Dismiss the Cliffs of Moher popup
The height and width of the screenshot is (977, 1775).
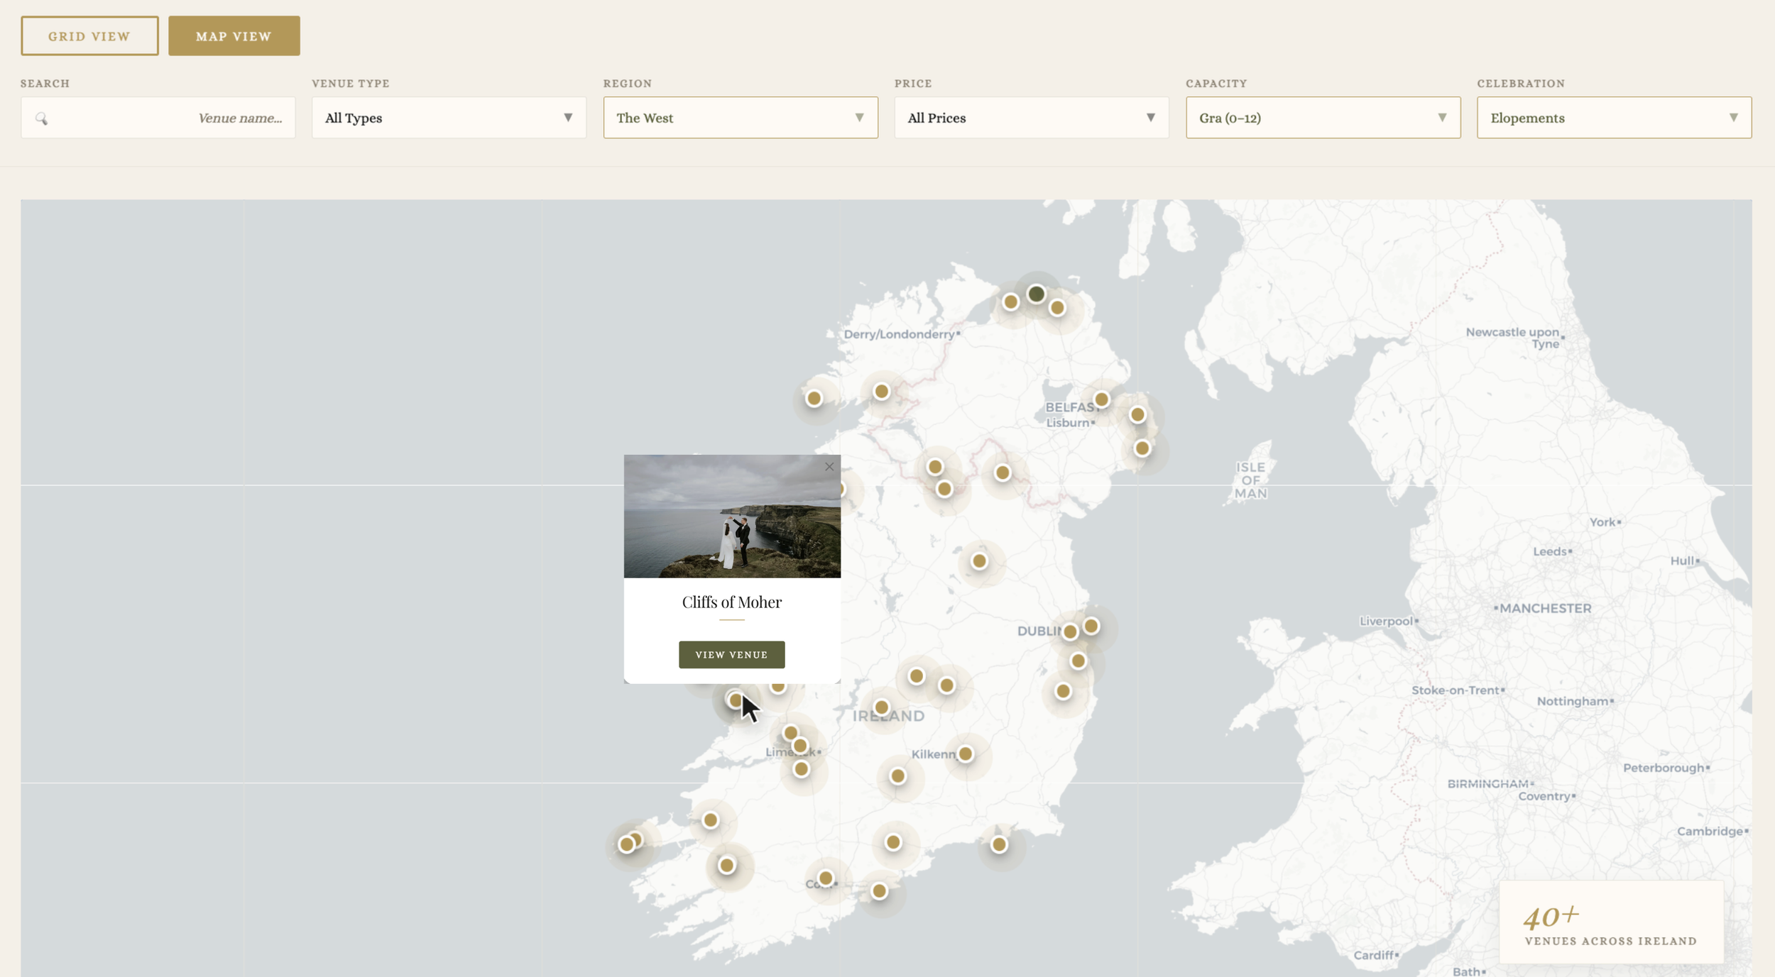[x=829, y=467]
